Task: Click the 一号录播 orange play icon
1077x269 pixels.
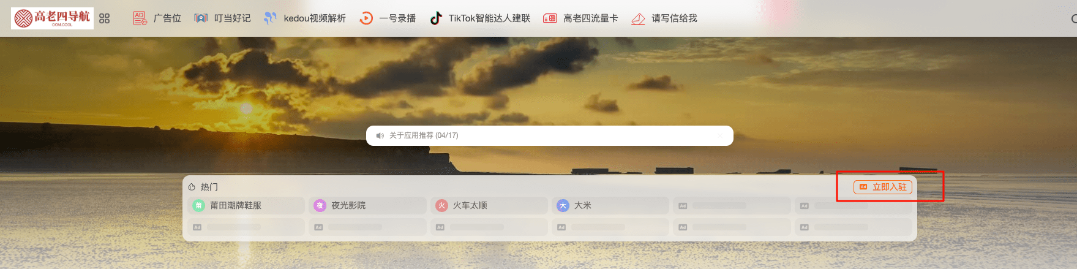Action: (x=366, y=18)
